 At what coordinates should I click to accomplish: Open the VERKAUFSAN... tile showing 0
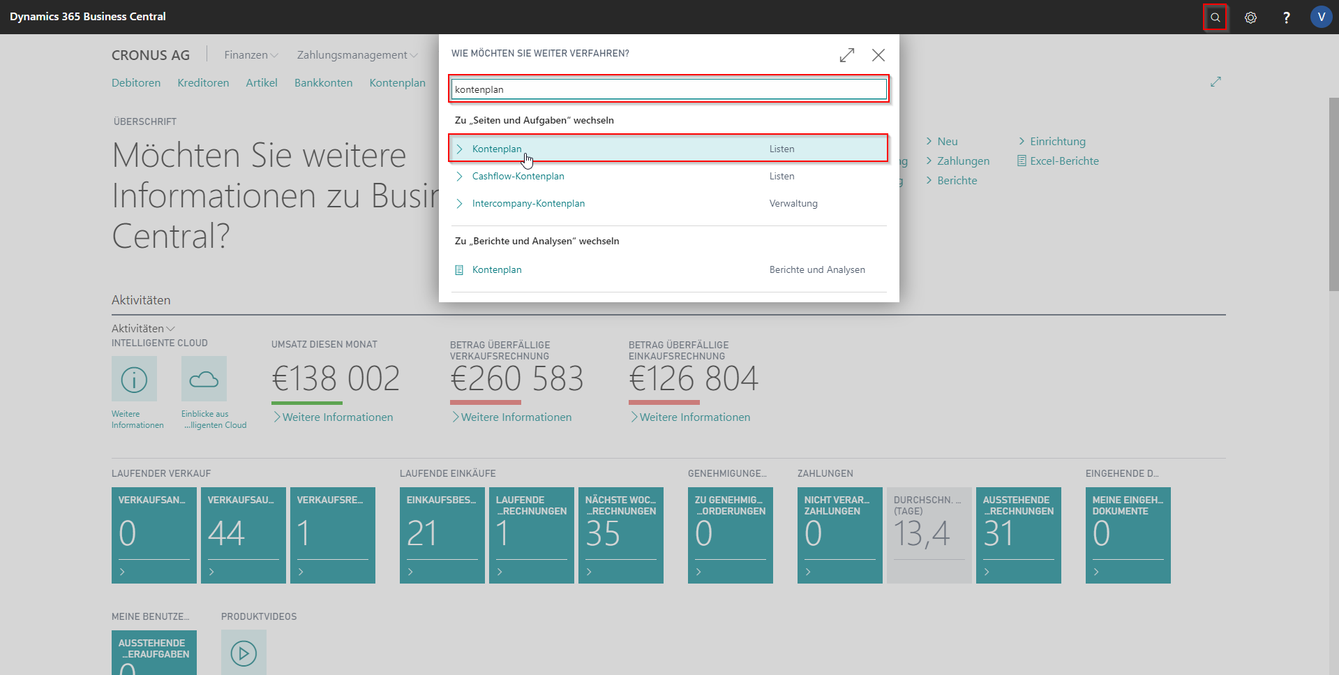point(154,535)
